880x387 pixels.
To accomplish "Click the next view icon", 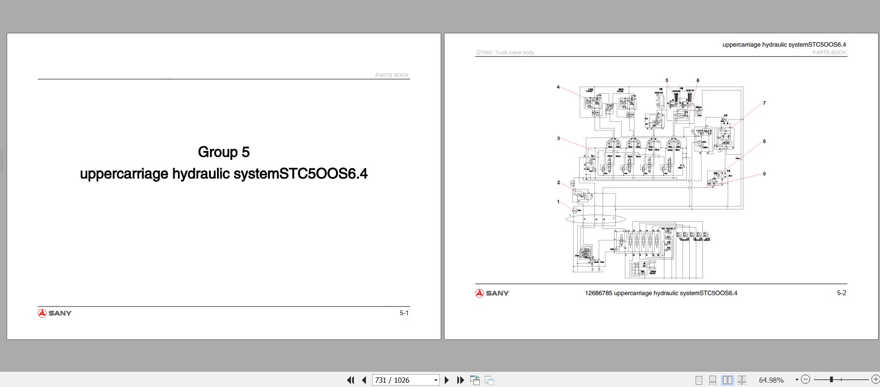I will 489,380.
